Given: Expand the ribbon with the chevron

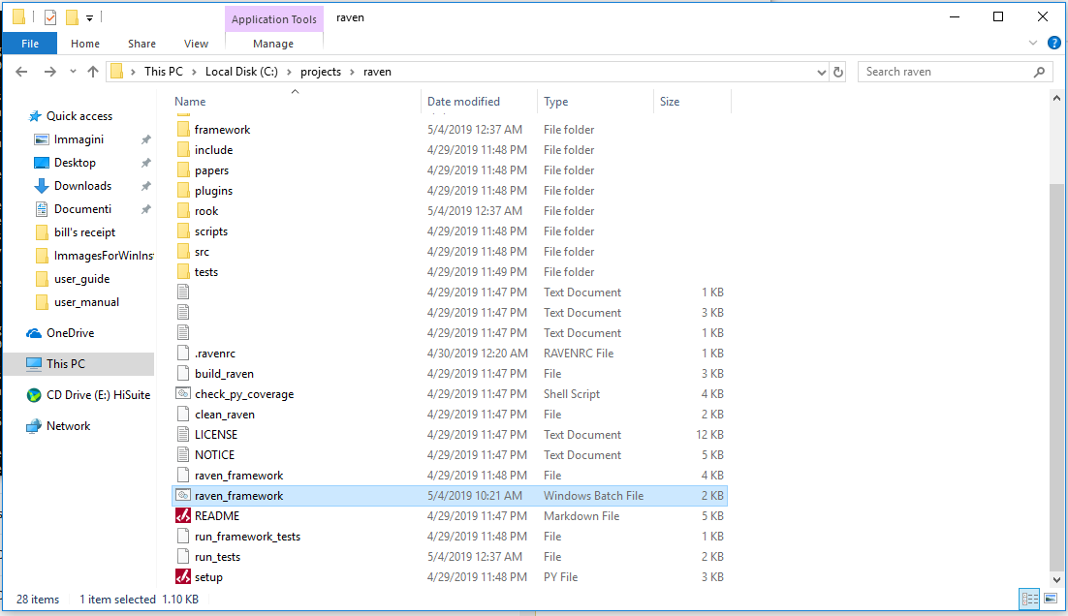Looking at the screenshot, I should click(1032, 44).
